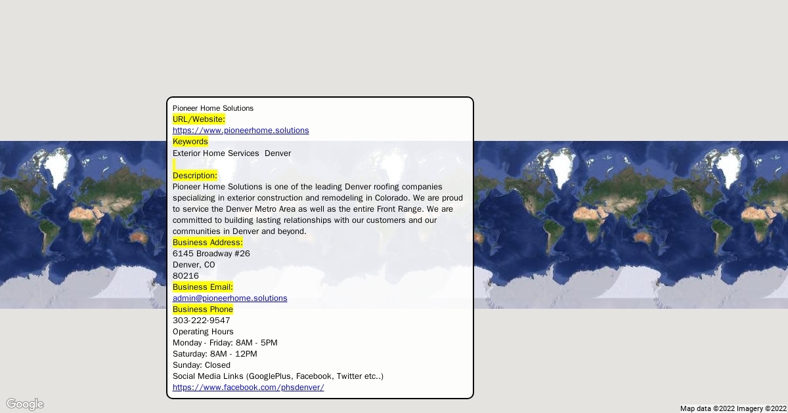The width and height of the screenshot is (788, 413).
Task: Click the 6145 Broadway #26 address line
Action: coord(211,254)
